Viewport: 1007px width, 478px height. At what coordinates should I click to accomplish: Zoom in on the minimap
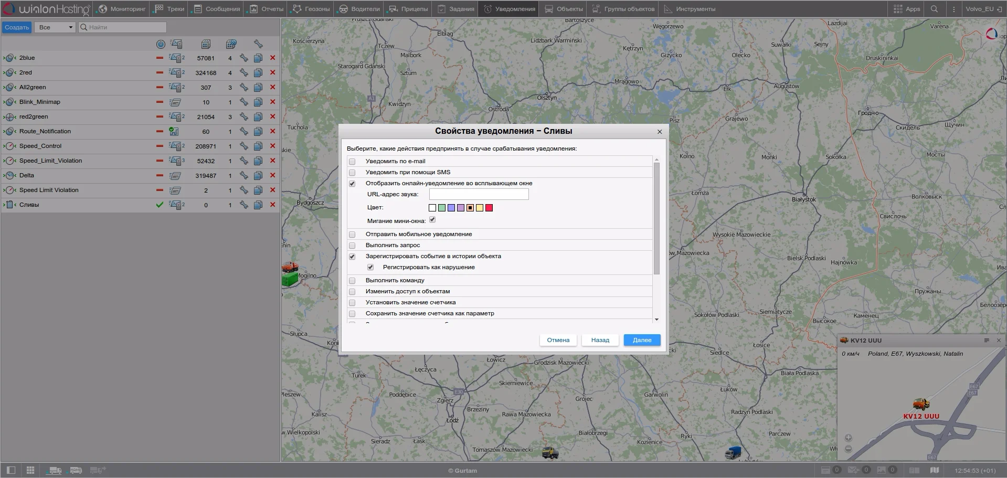[x=848, y=438]
